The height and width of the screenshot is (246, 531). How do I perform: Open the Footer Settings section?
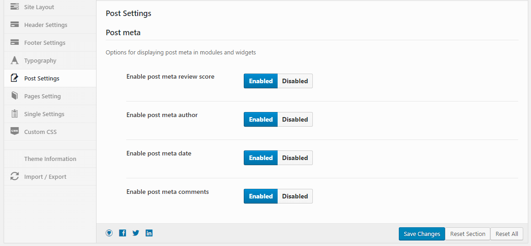45,43
